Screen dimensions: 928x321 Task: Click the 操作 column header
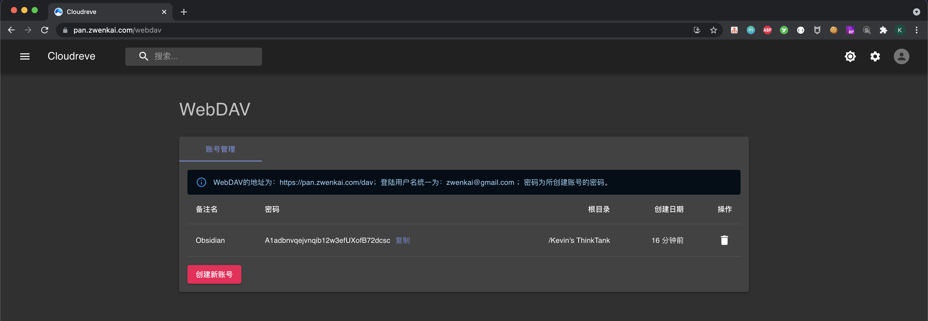click(x=724, y=209)
